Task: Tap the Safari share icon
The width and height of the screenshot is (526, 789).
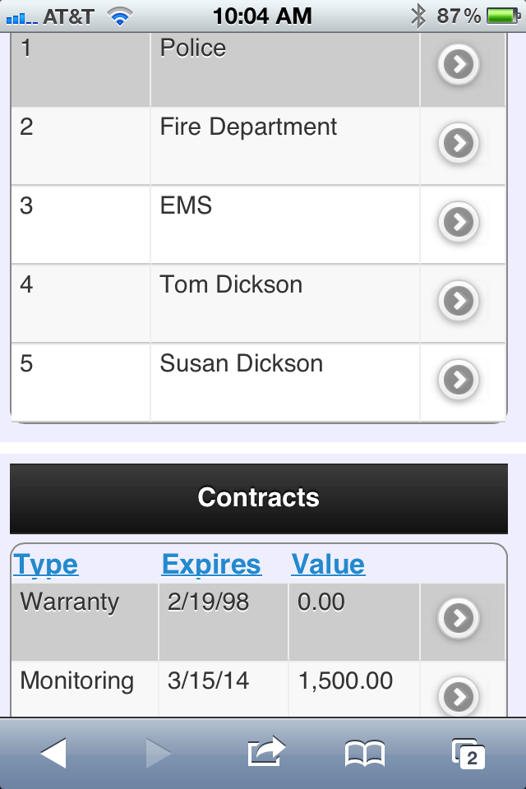Action: click(x=266, y=752)
